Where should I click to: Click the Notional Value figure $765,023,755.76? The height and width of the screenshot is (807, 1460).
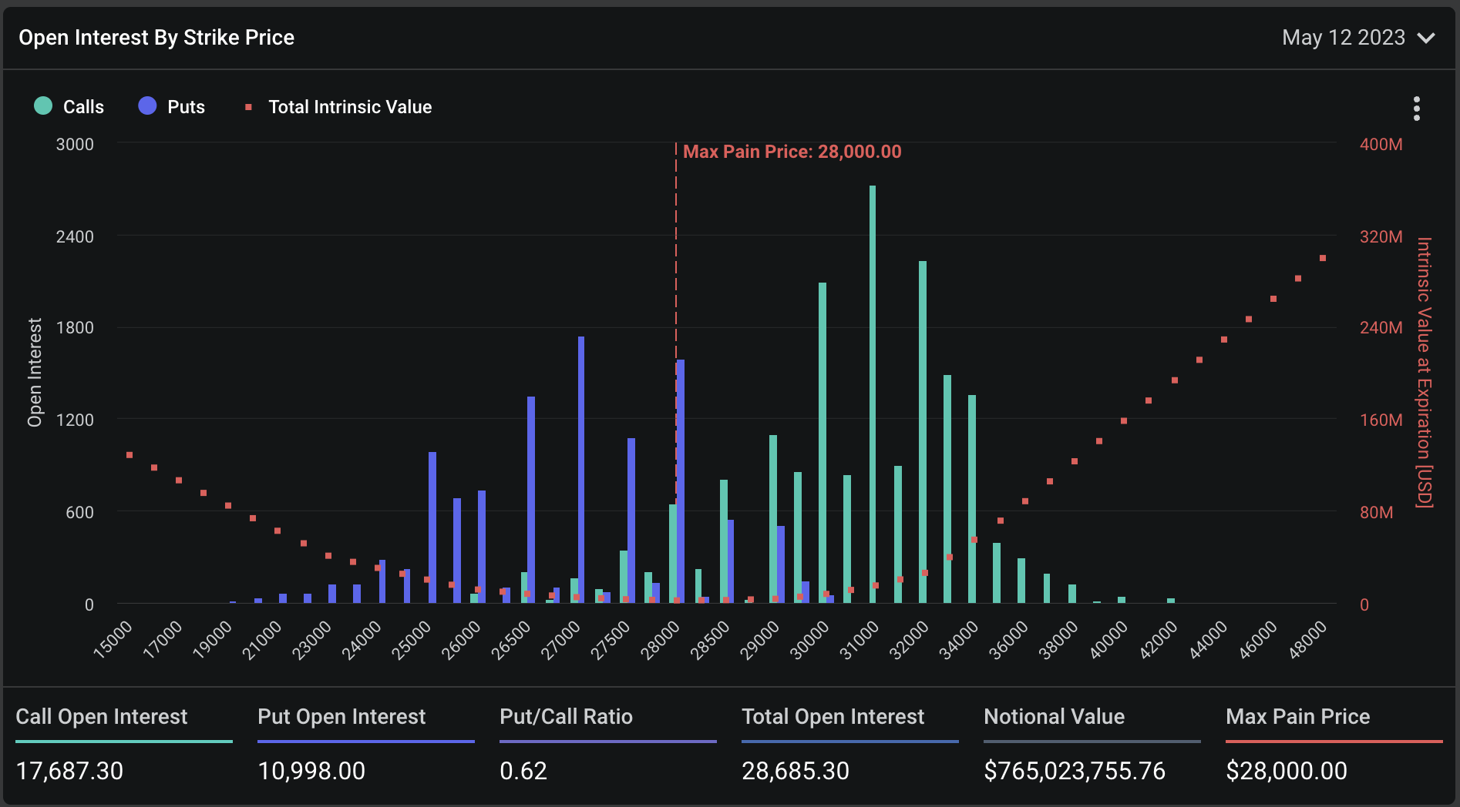1074,770
